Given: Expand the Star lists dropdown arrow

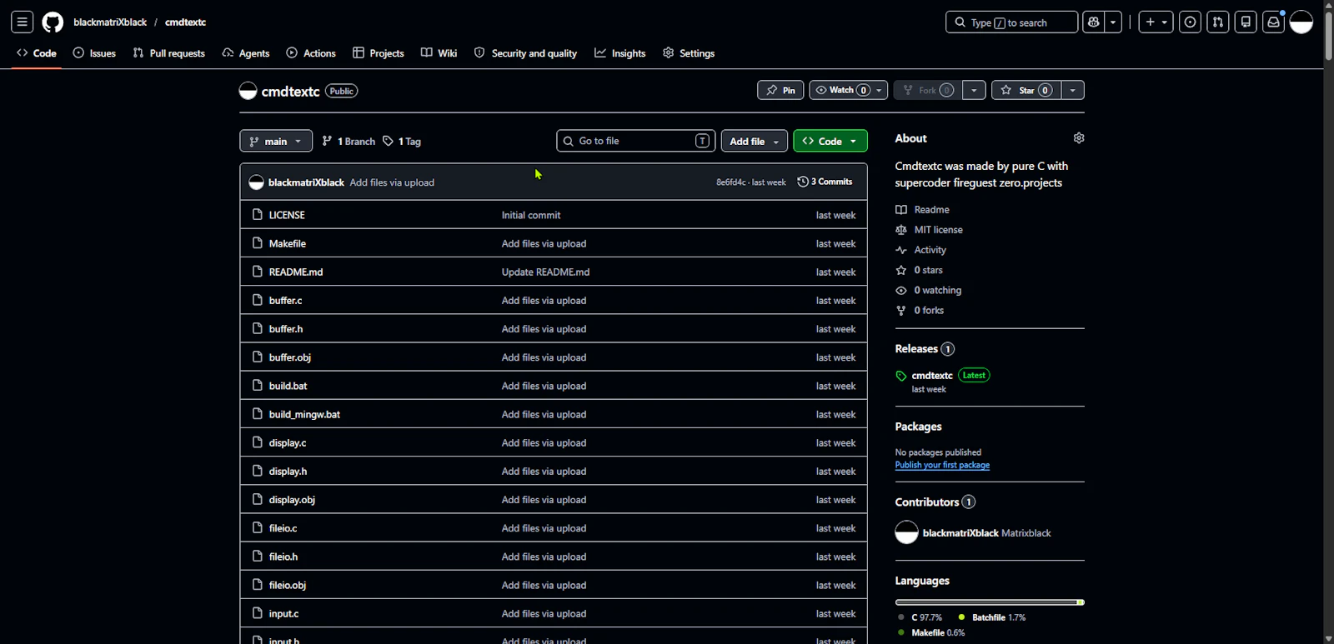Looking at the screenshot, I should click(x=1073, y=90).
